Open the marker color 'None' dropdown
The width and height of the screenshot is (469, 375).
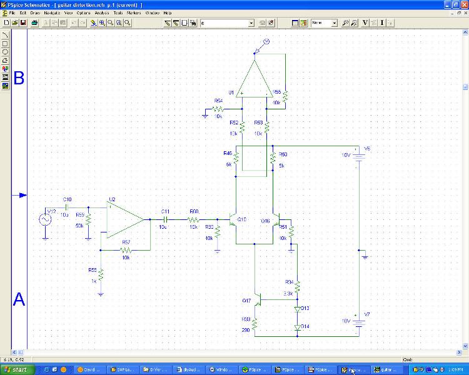click(335, 22)
